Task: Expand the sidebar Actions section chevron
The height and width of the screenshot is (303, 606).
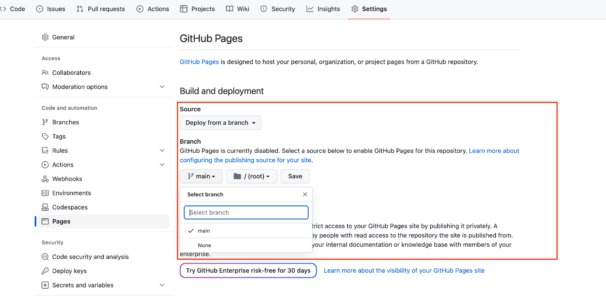Action: pyautogui.click(x=162, y=164)
